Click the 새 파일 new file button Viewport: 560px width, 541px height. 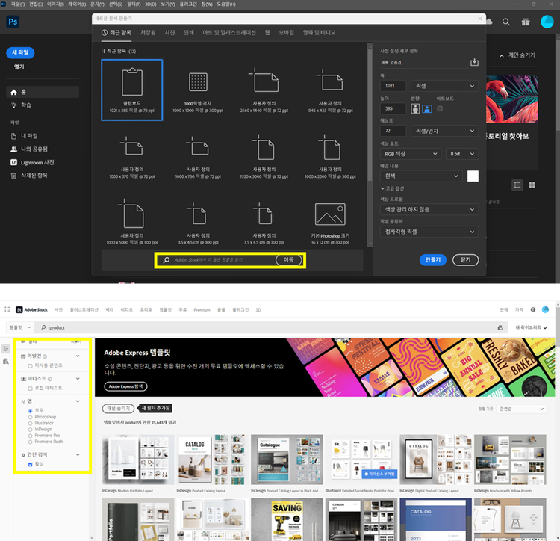click(x=20, y=52)
